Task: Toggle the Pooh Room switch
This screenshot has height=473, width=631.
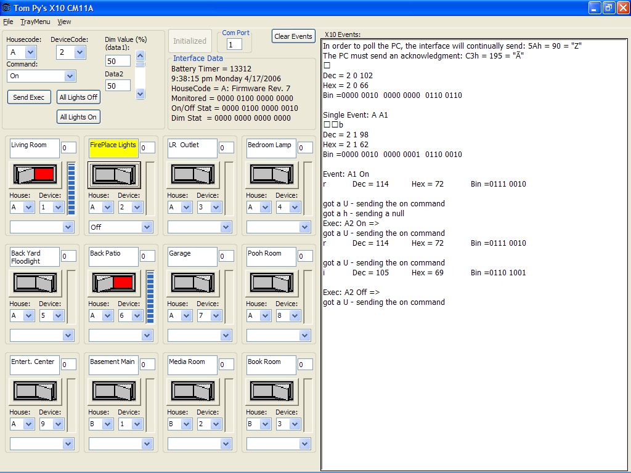Action: tap(272, 283)
